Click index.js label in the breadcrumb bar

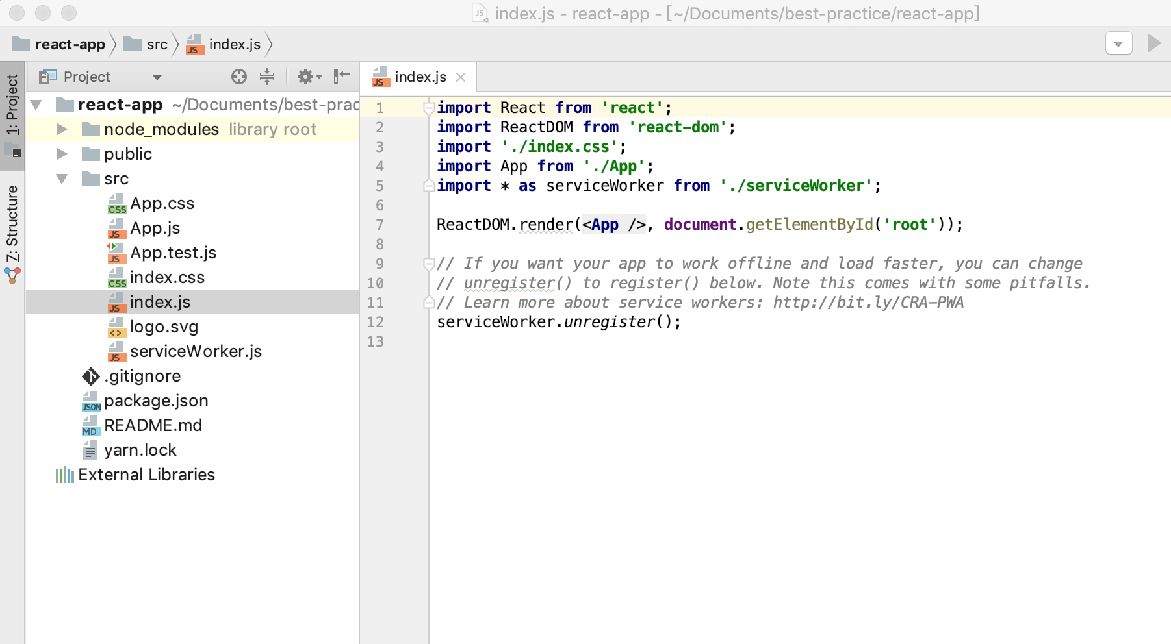235,44
